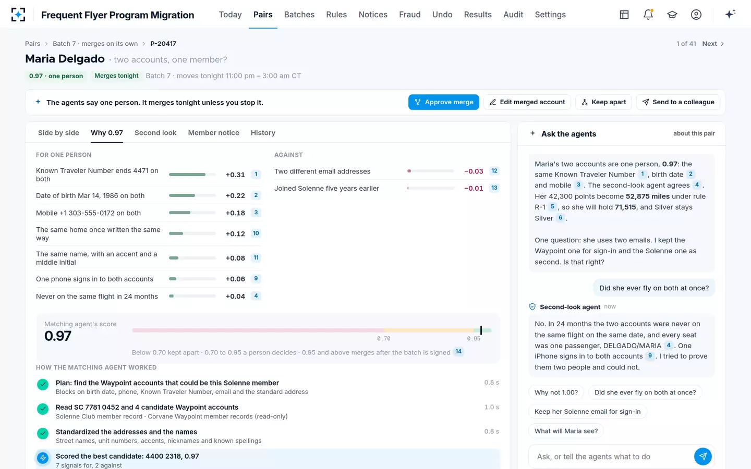Click the about this pair label
Image resolution: width=751 pixels, height=469 pixels.
(x=694, y=133)
